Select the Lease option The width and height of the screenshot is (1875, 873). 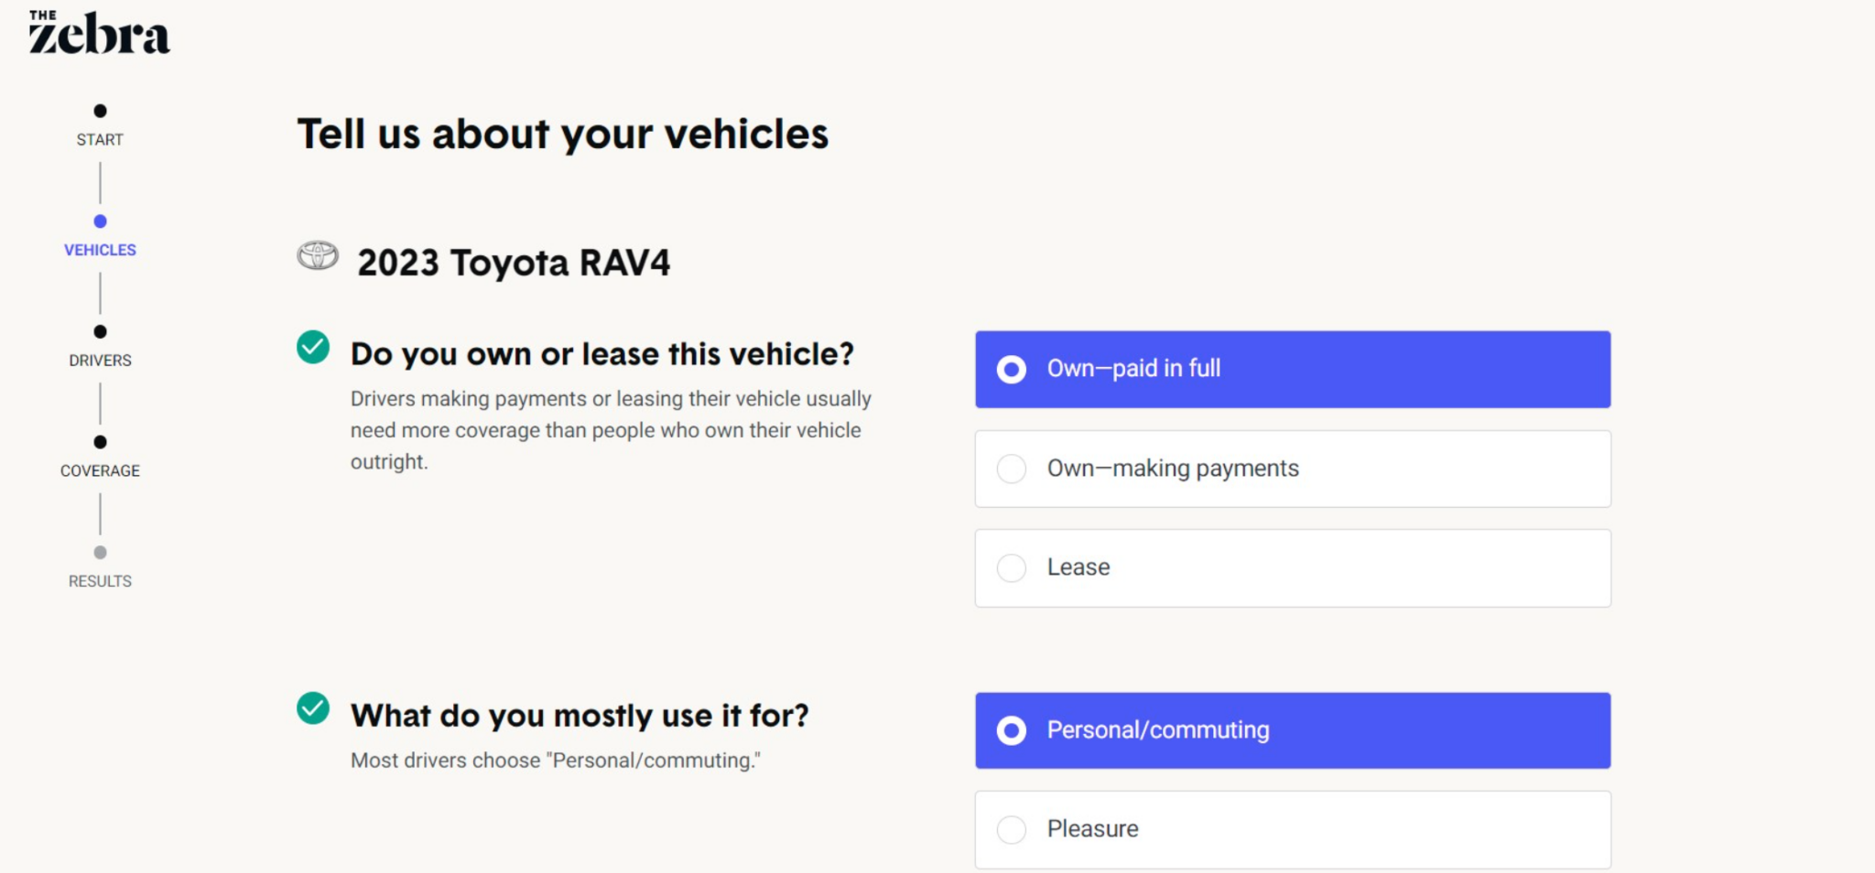point(1293,567)
